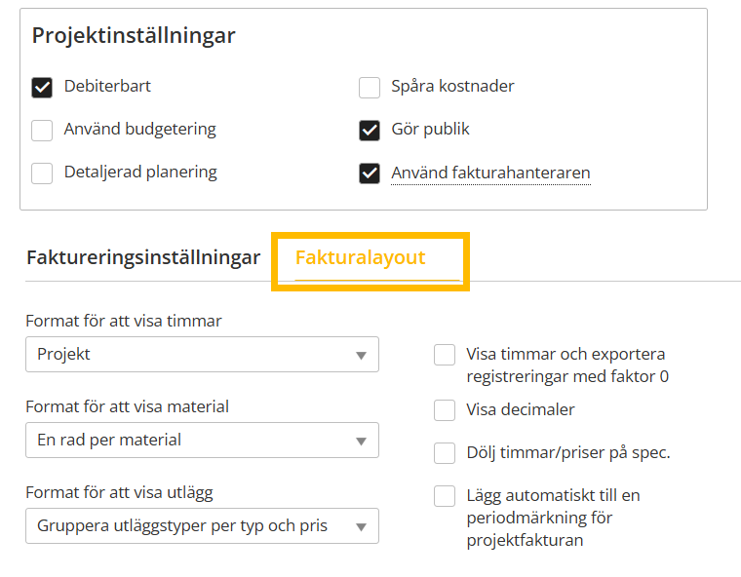Screen dimensions: 741x577
Task: Check Lägg automatiskt till en periodmärkning checkbox
Action: point(445,496)
